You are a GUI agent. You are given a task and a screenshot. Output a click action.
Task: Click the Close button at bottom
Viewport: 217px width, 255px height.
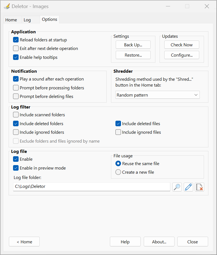193,242
